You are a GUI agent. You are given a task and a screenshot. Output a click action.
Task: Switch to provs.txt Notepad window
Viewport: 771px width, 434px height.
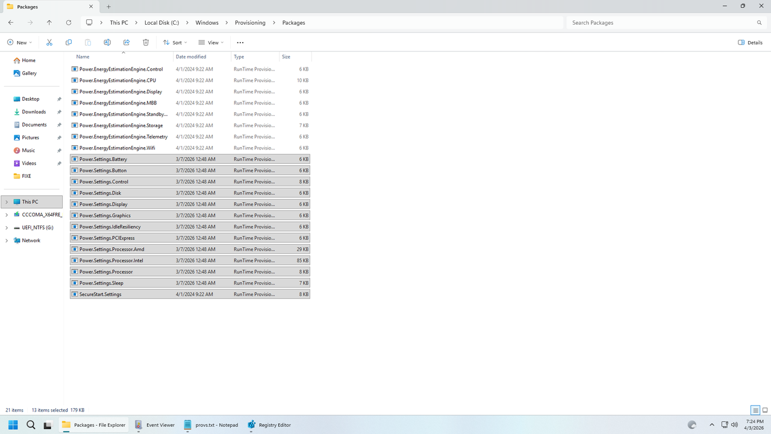click(x=211, y=425)
